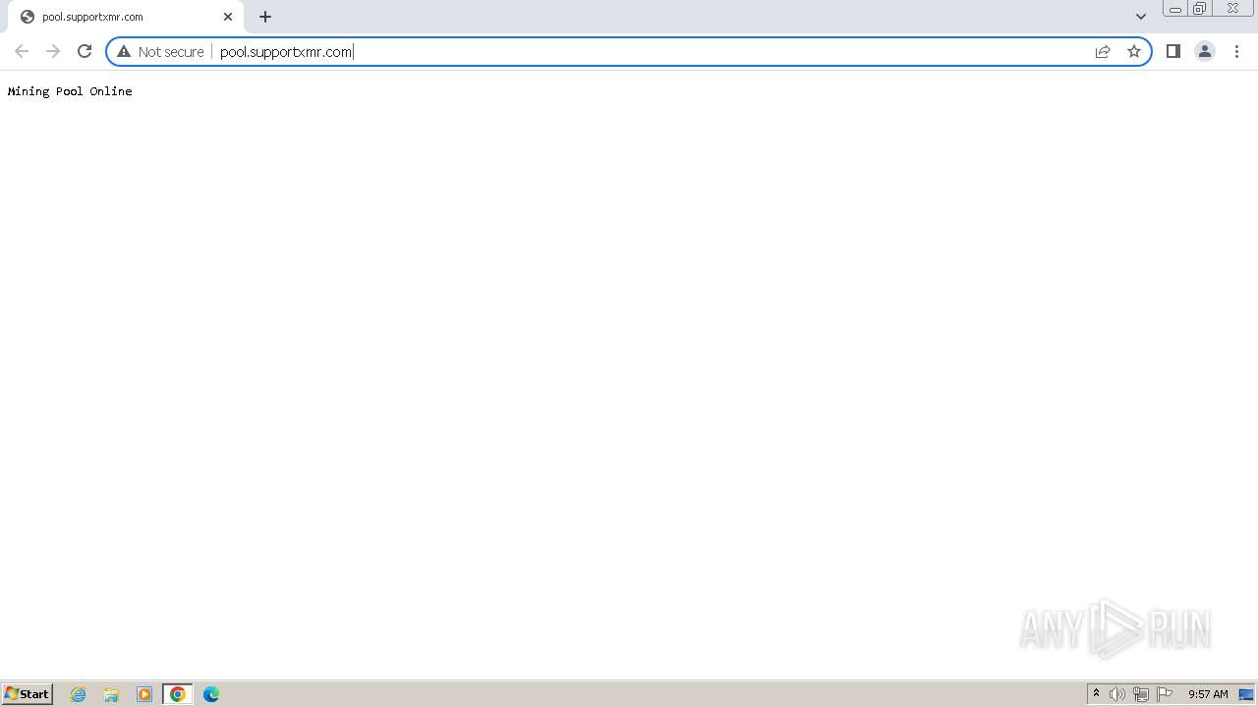Expand the tab search dropdown
The height and width of the screenshot is (707, 1258).
[1140, 17]
